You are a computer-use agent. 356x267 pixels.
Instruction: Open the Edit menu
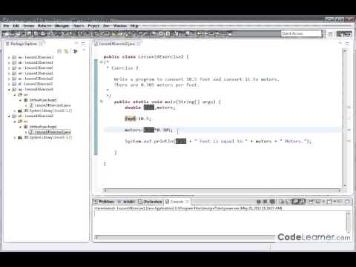point(16,26)
